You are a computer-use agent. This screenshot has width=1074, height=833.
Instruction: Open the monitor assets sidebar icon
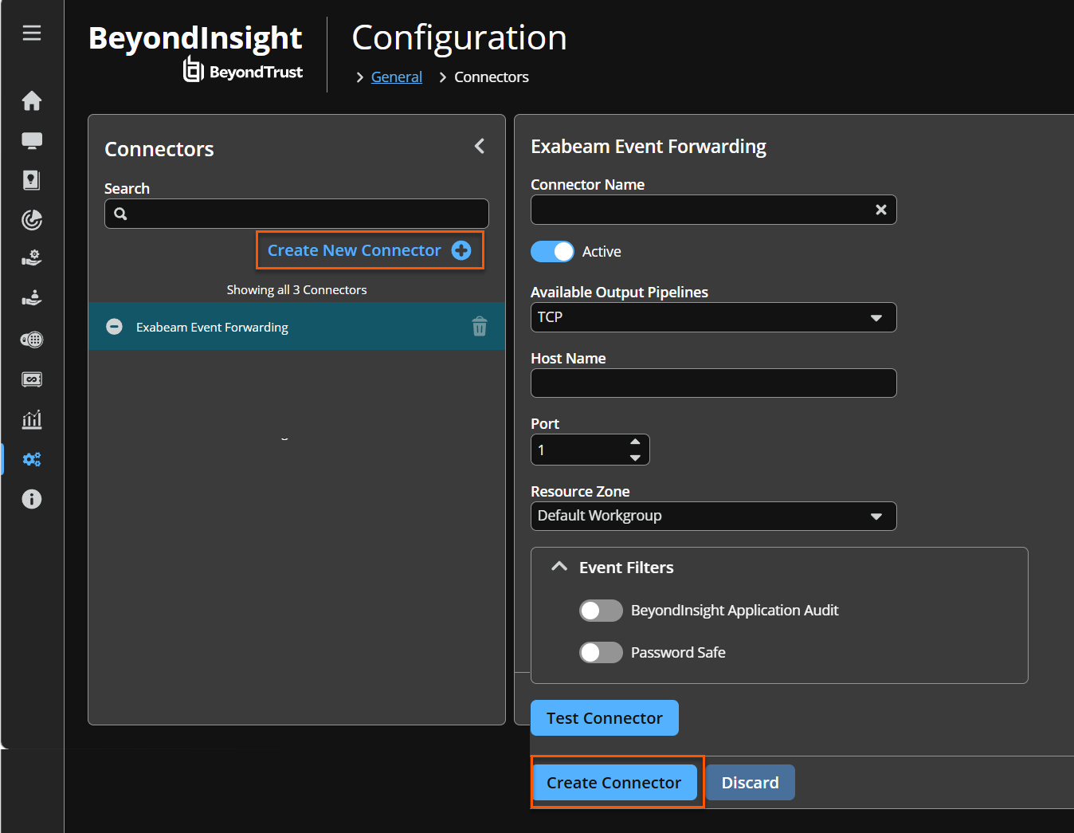pyautogui.click(x=32, y=140)
